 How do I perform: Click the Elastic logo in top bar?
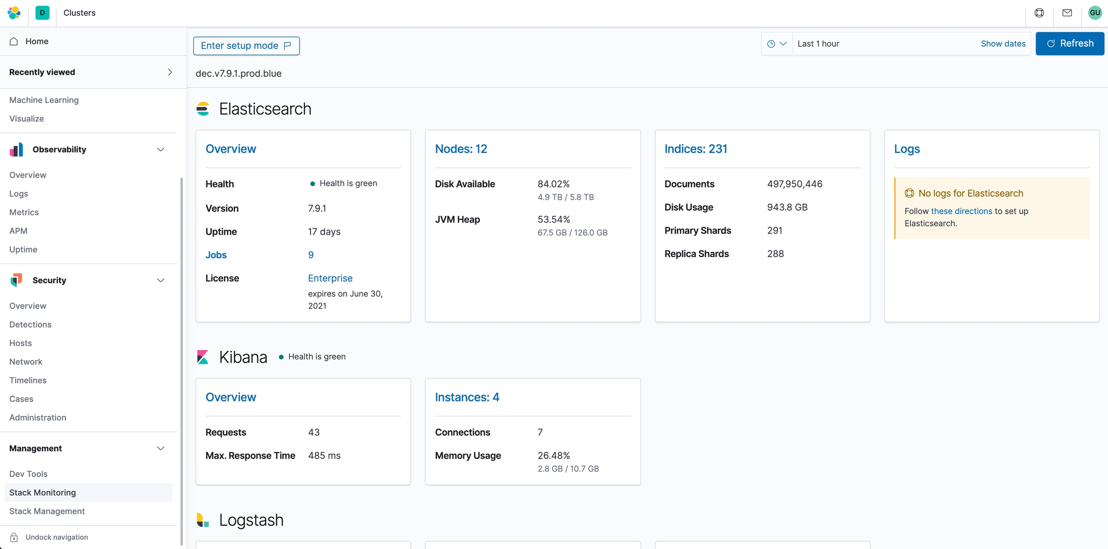(x=14, y=13)
